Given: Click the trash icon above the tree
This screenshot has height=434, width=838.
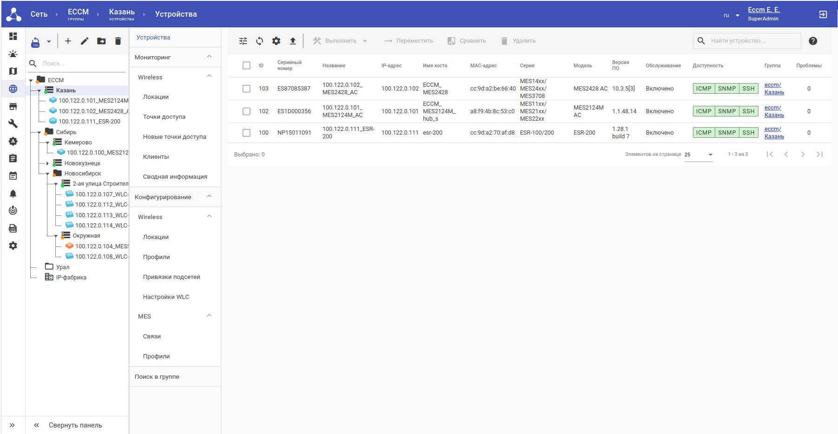Looking at the screenshot, I should pyautogui.click(x=118, y=41).
